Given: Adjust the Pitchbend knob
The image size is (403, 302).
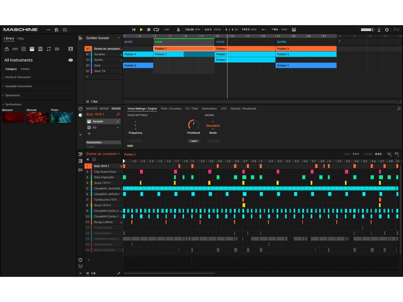Looking at the screenshot, I should pyautogui.click(x=194, y=125).
